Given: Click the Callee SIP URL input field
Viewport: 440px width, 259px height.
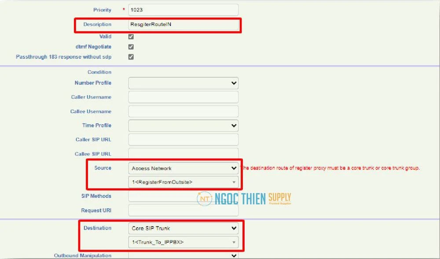Looking at the screenshot, I should [183, 154].
